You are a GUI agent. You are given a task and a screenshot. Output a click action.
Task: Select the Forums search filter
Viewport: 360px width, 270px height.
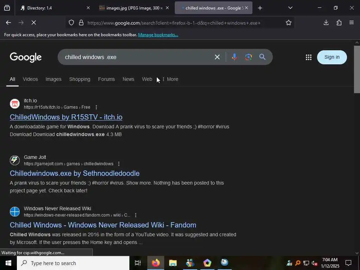106,79
